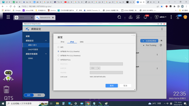
Task: Open a new Chrome tab
Action: tap(159, 2)
